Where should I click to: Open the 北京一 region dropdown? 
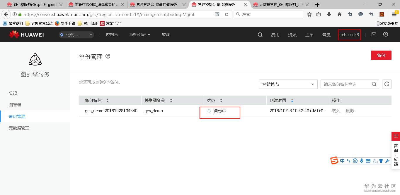(x=76, y=35)
